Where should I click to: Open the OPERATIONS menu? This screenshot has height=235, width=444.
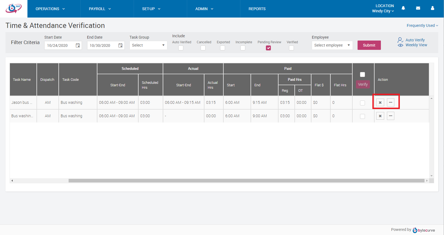tap(50, 9)
